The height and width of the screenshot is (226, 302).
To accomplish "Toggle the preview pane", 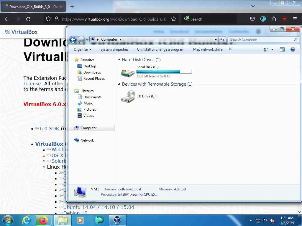I will 282,49.
